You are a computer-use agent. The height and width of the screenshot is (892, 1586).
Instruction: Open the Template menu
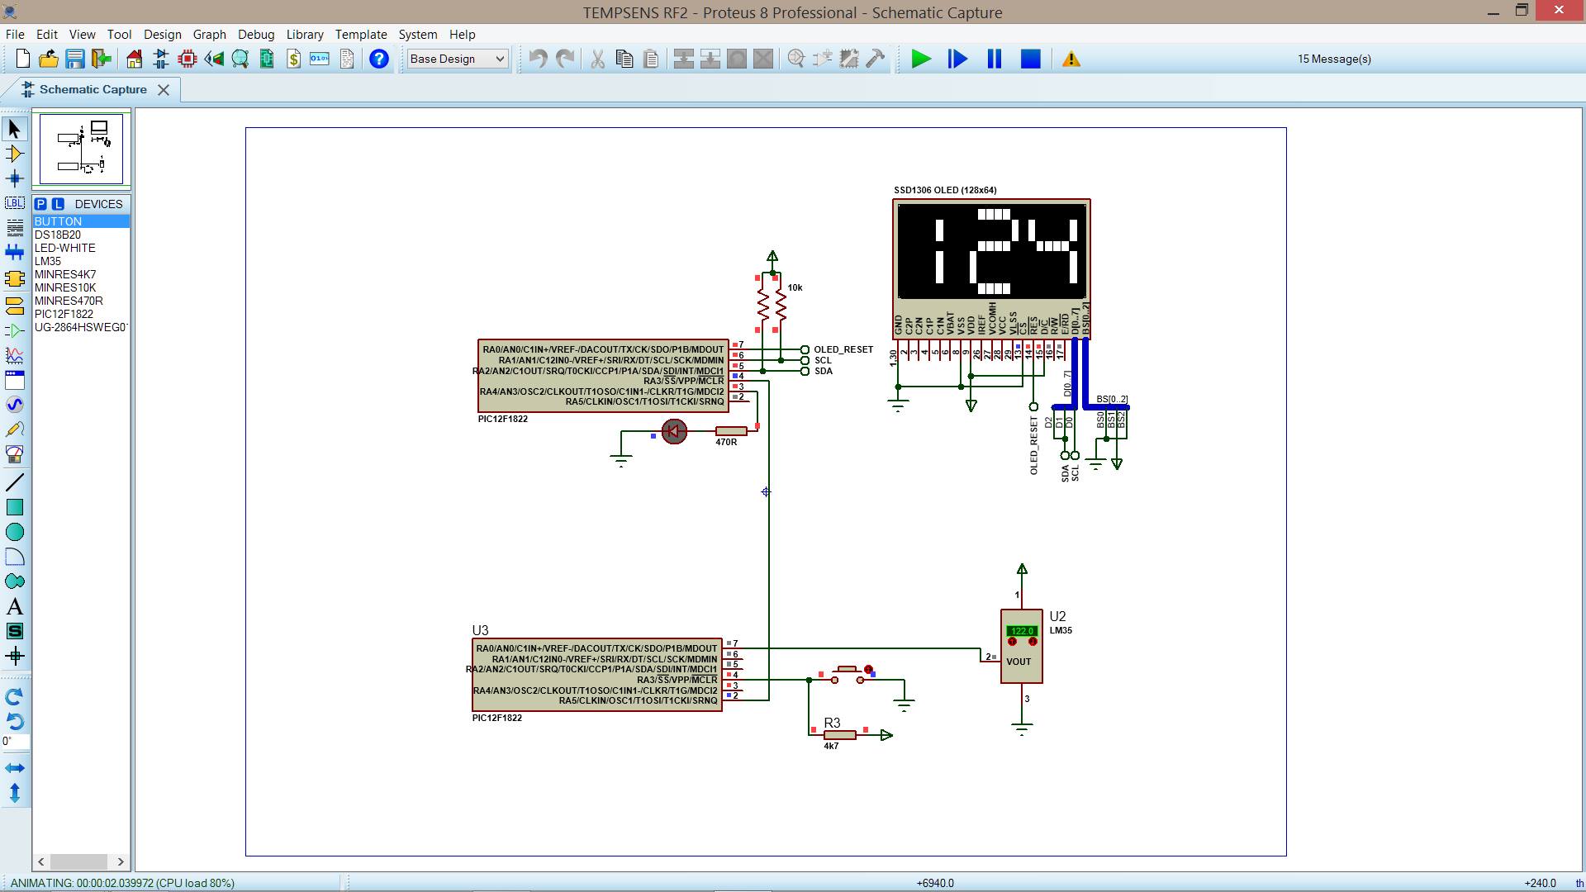click(x=361, y=35)
